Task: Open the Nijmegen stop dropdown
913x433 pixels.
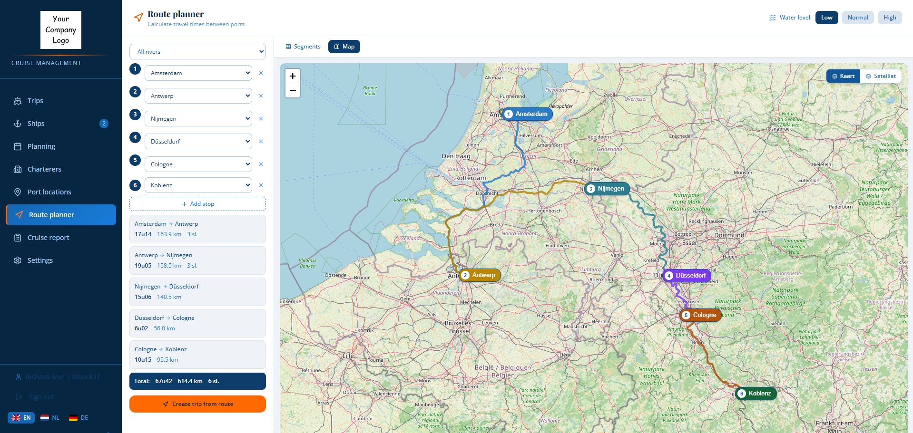Action: point(198,119)
